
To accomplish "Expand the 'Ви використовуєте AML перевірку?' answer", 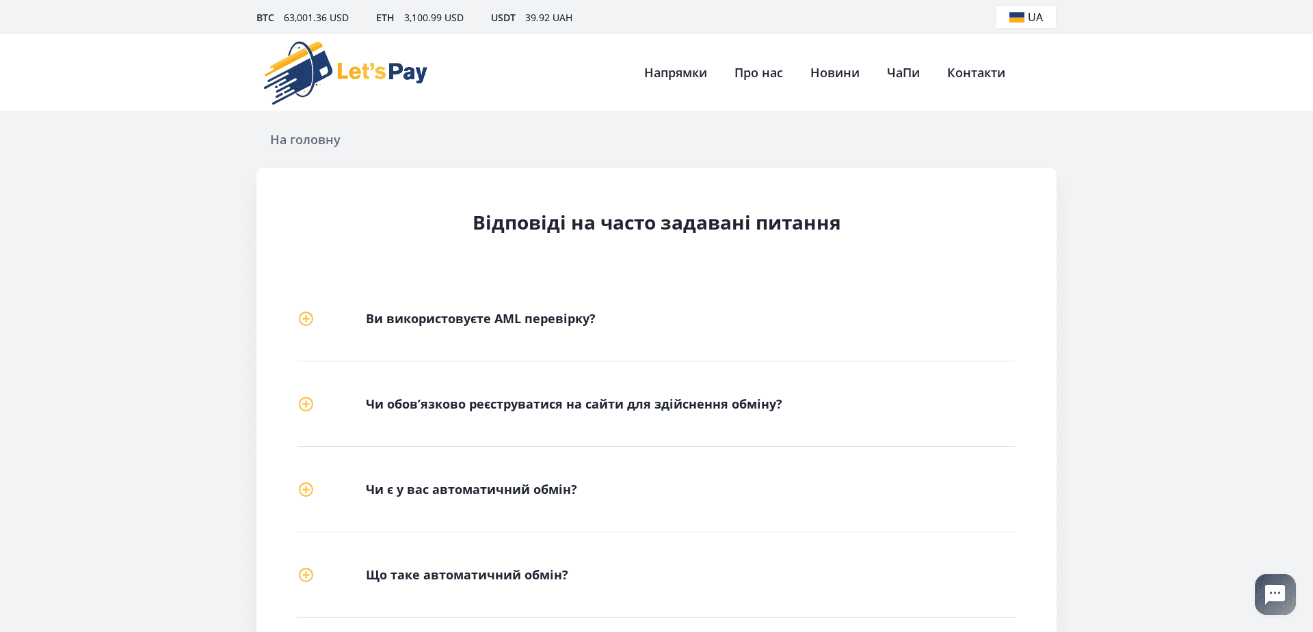I will [480, 318].
